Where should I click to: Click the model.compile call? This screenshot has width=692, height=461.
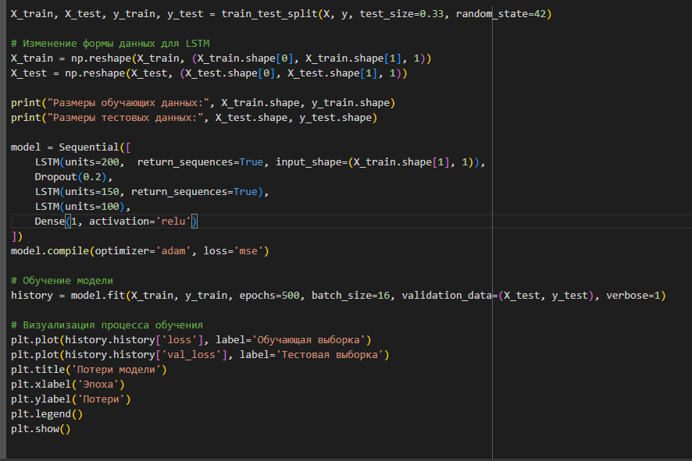tap(140, 250)
